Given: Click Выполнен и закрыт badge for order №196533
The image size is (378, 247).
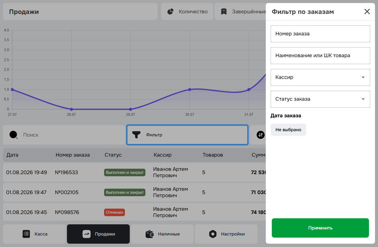Looking at the screenshot, I should 125,173.
